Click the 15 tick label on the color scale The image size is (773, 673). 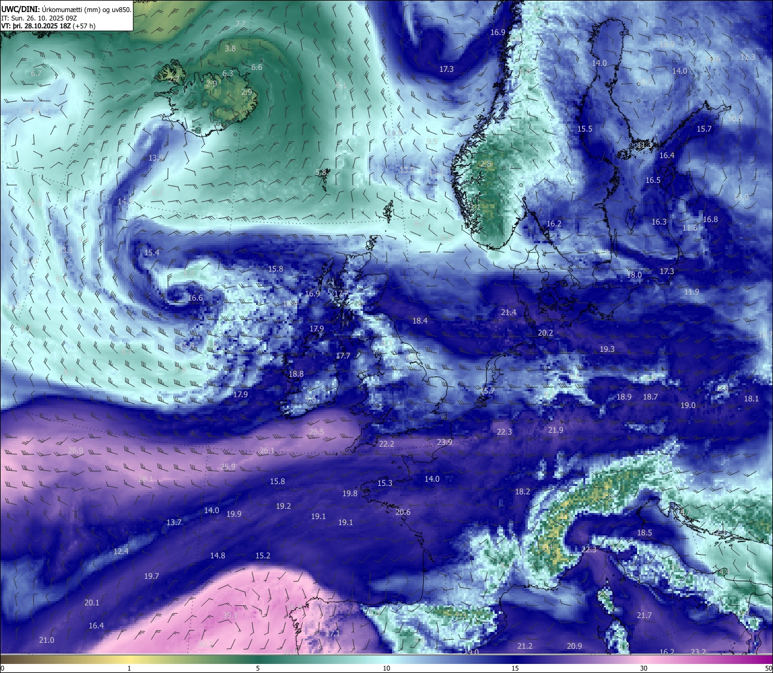(x=515, y=668)
